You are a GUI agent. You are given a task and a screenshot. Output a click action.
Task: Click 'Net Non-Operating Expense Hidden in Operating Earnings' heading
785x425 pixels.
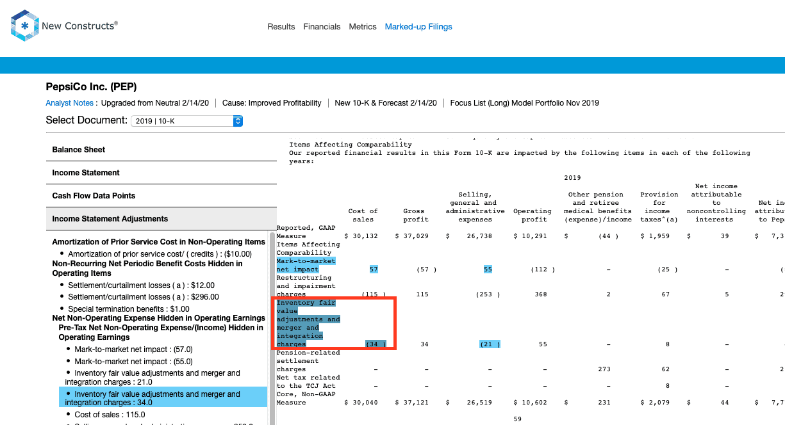click(158, 318)
